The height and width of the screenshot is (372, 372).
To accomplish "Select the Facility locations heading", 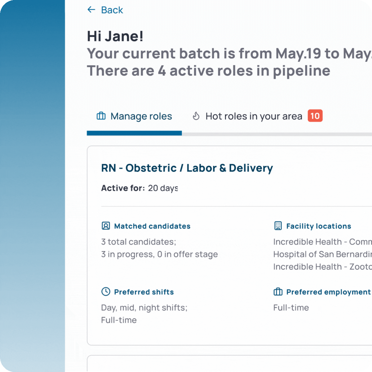I will click(318, 226).
